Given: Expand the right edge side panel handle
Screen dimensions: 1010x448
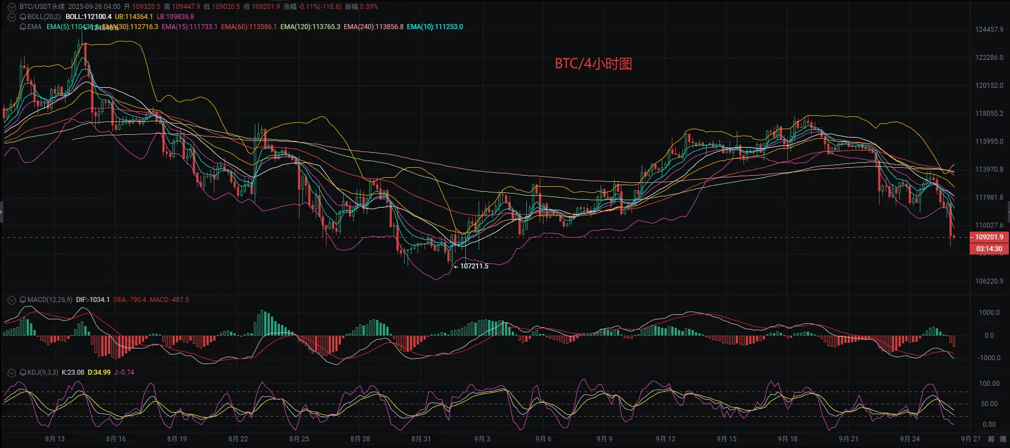Looking at the screenshot, I should (1008, 212).
